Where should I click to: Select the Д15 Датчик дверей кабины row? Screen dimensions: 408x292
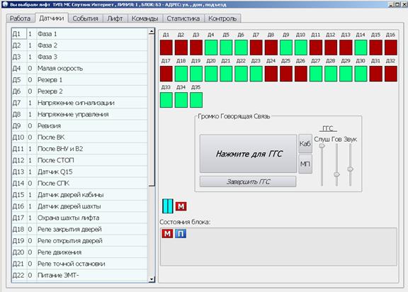[79, 195]
